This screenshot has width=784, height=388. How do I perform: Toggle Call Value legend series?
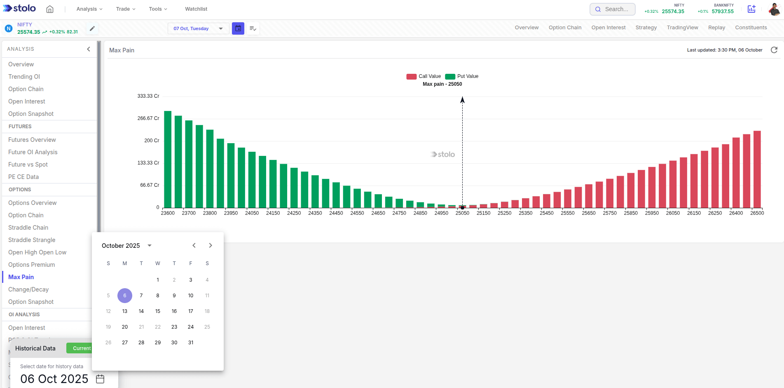424,76
